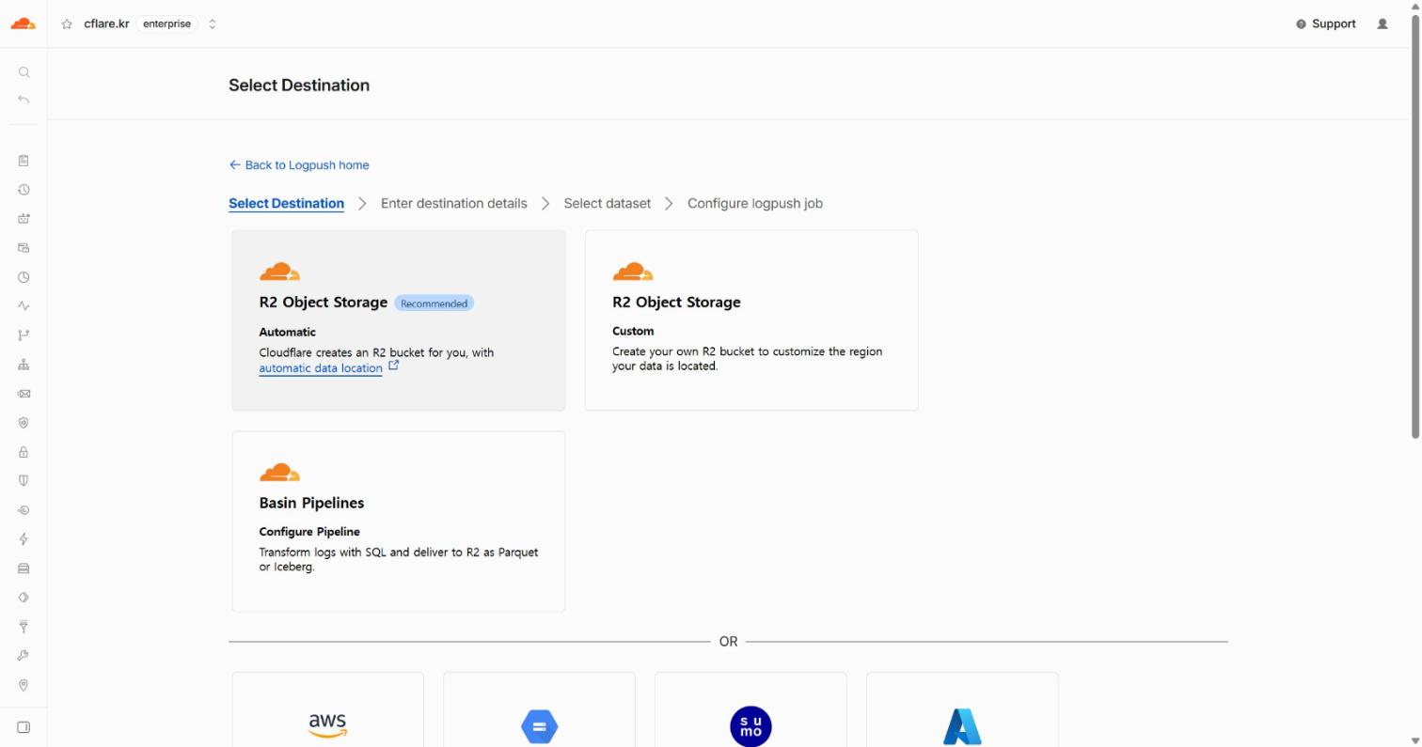The width and height of the screenshot is (1422, 747).
Task: Select the AWS destination card
Action: click(327, 709)
